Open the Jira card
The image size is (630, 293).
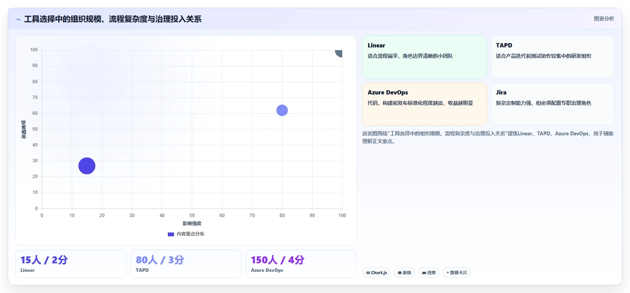(x=552, y=104)
